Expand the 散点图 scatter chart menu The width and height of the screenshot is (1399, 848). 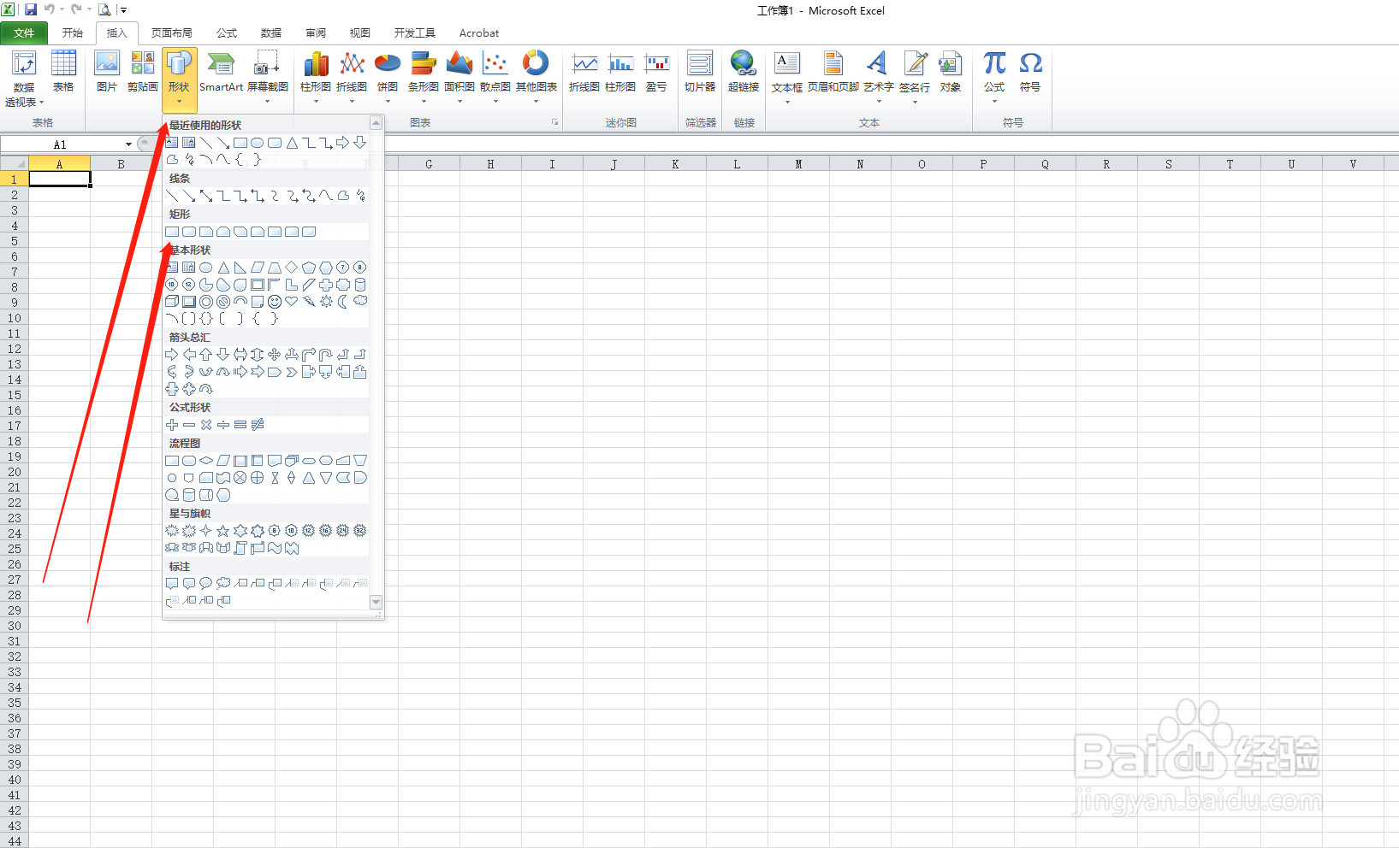click(x=495, y=77)
